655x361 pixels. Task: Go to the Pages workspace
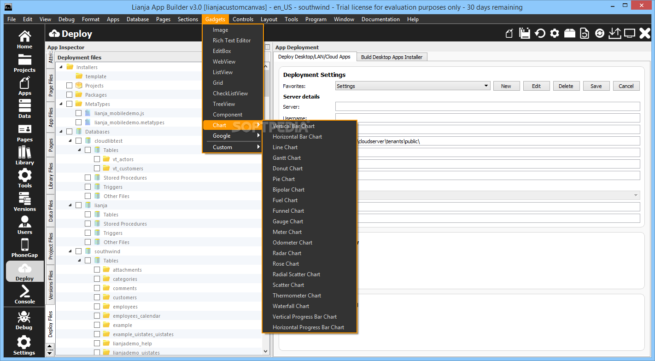pos(24,133)
